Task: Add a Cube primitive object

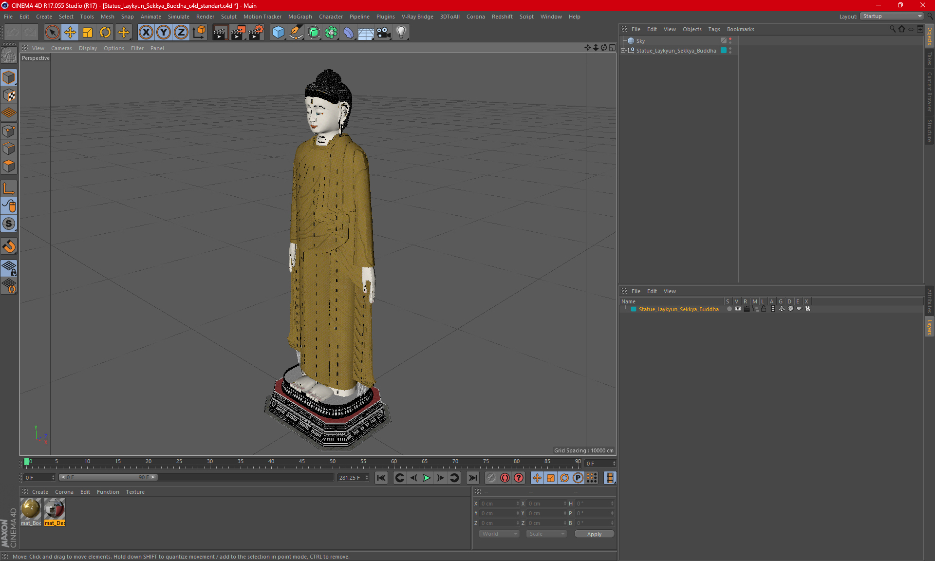Action: tap(278, 33)
